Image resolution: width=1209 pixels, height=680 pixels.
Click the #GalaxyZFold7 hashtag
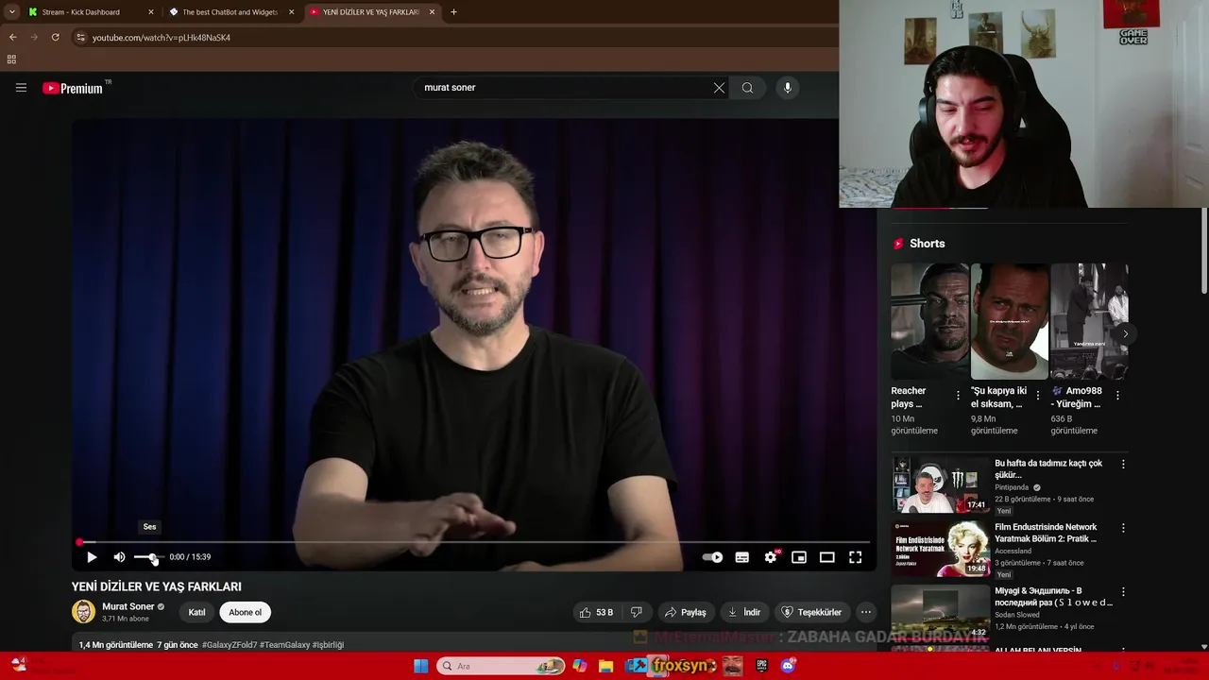(x=229, y=645)
